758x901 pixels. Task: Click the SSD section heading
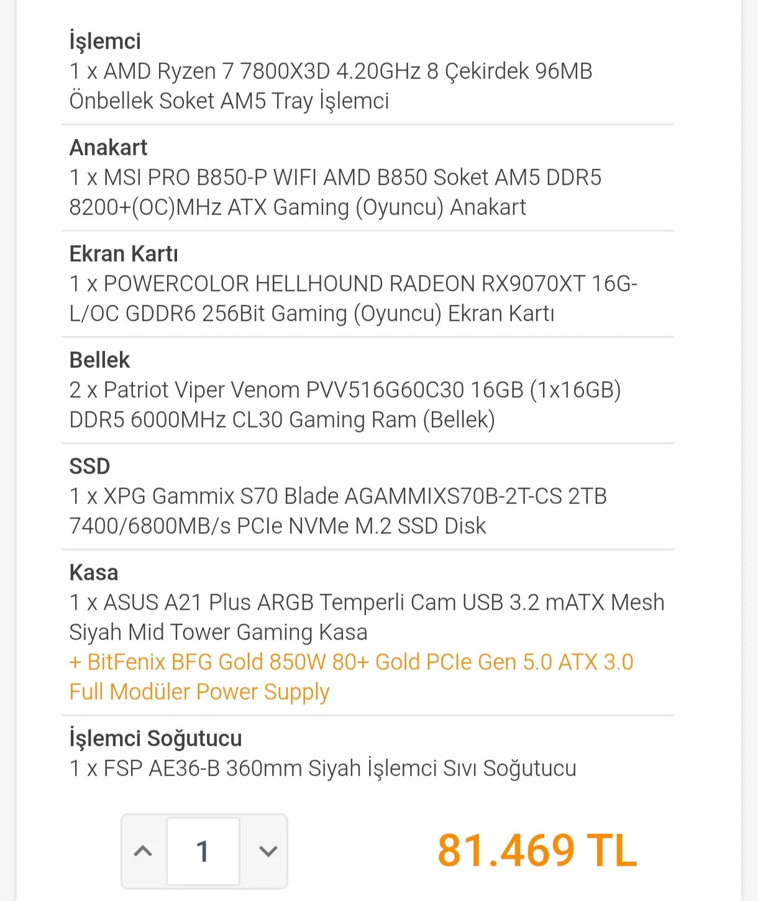pos(89,467)
